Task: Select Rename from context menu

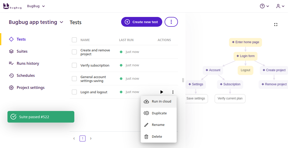Action: (158, 125)
